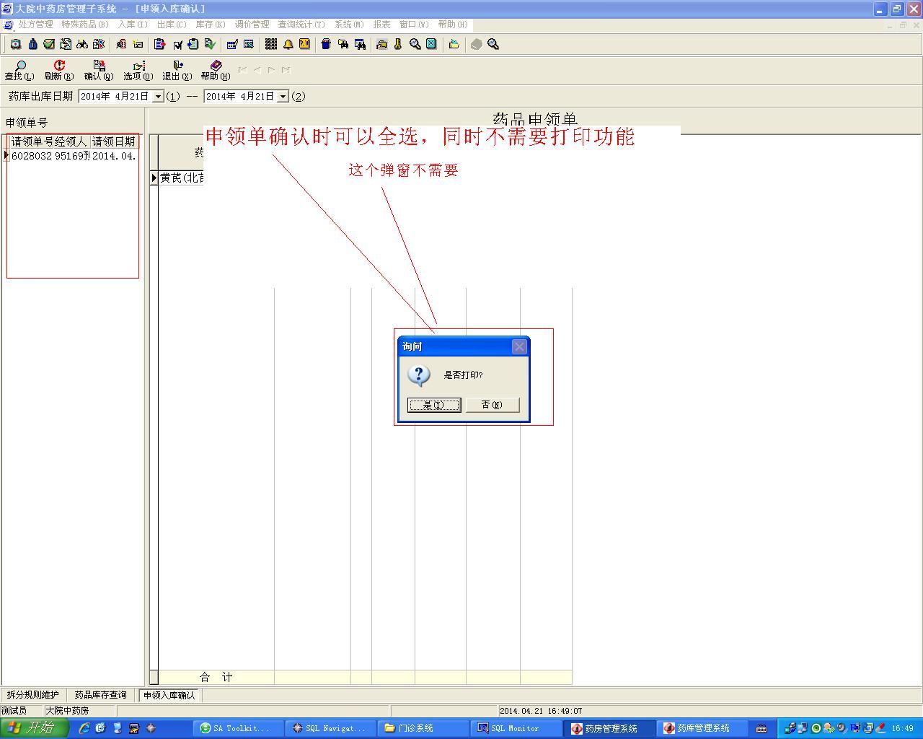
Task: Click the 合计 total row label
Action: (x=216, y=677)
